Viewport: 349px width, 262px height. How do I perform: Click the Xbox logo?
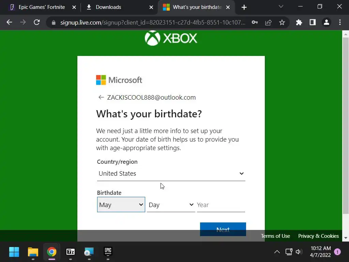coord(171,38)
